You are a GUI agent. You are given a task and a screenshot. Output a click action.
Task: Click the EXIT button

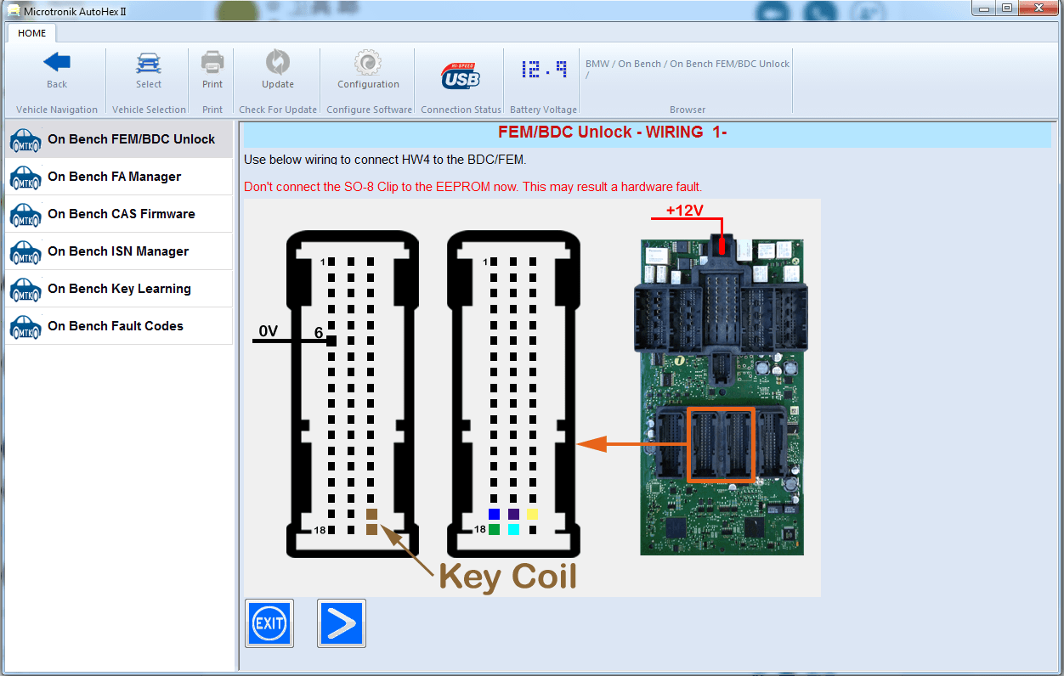(x=269, y=623)
